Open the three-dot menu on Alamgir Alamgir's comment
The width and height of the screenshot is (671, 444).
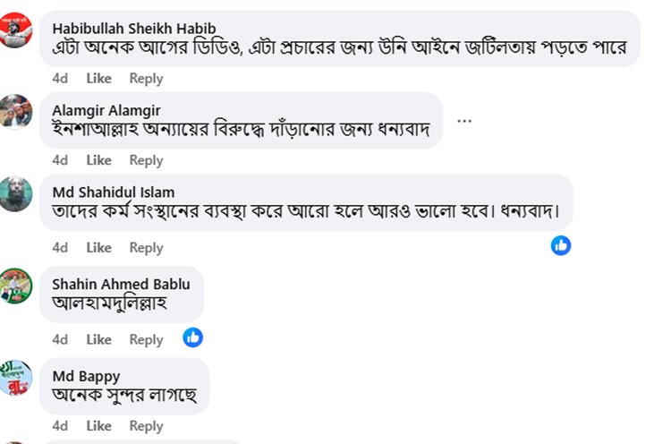(x=464, y=121)
